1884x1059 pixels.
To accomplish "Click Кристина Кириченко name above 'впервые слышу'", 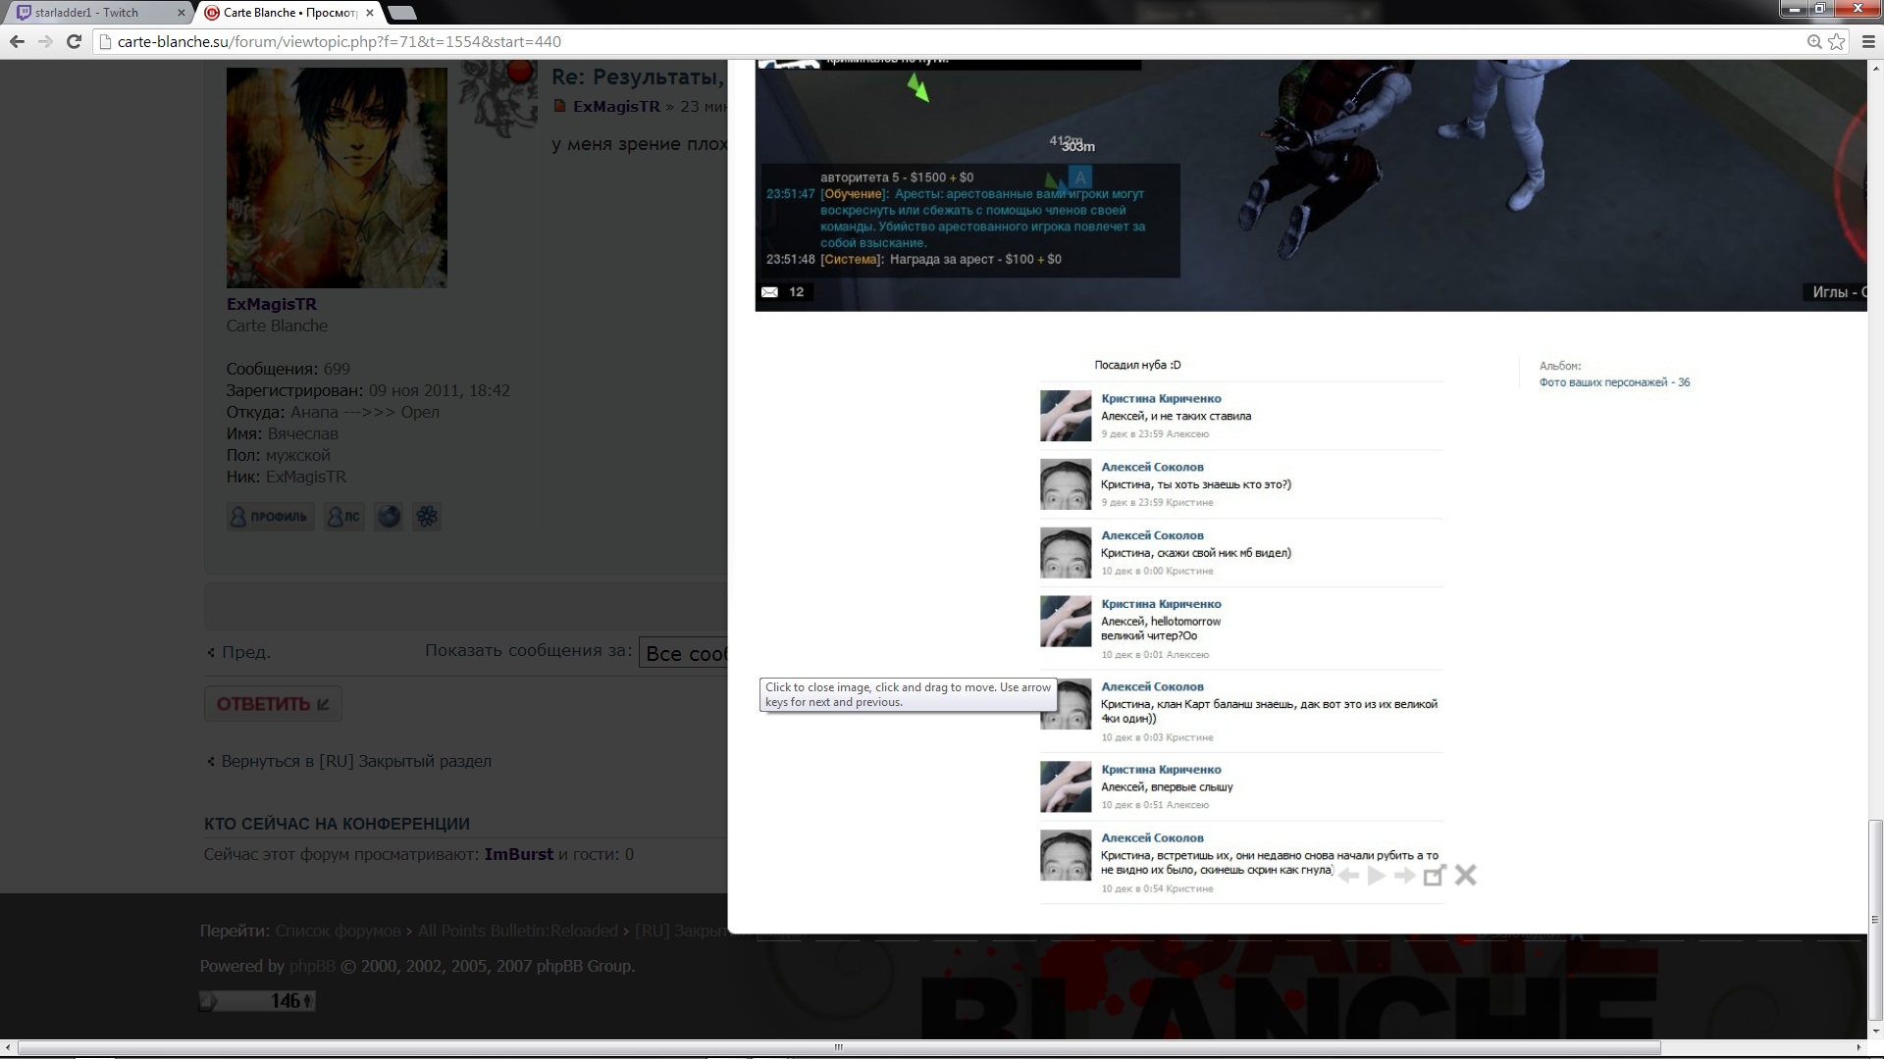I will coord(1161,770).
